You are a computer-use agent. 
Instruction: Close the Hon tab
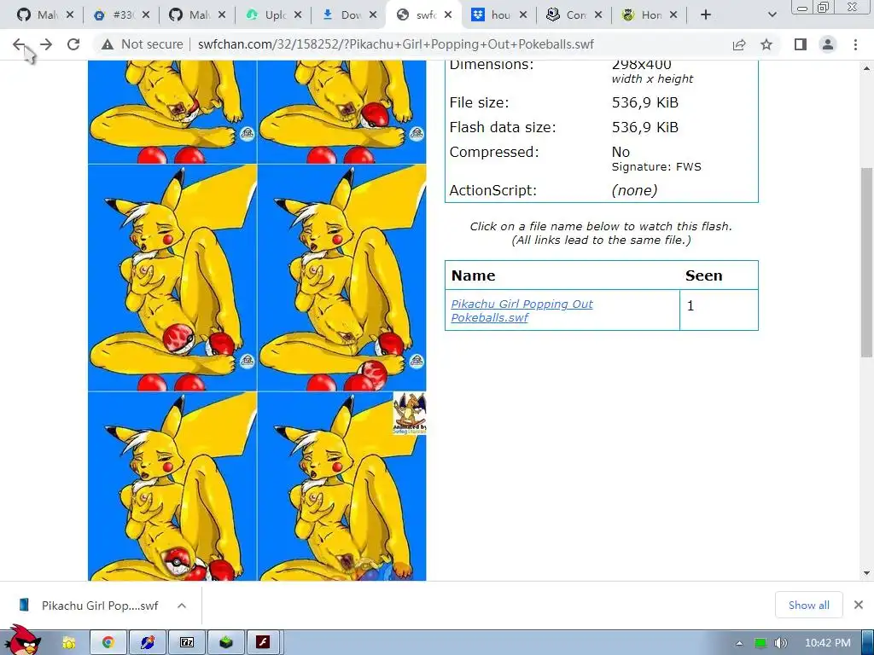673,15
